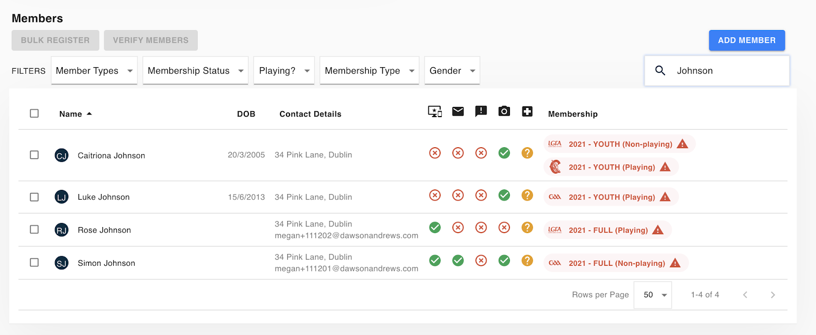816x335 pixels.
Task: Open Caitriona Johnson's member name
Action: tap(111, 156)
